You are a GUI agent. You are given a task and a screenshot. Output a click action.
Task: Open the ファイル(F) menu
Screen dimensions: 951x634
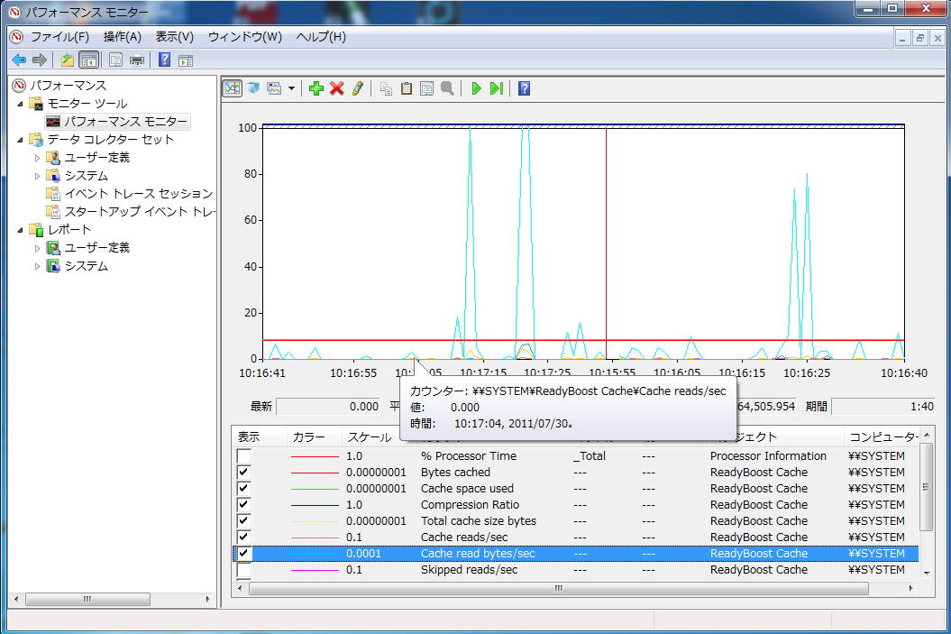pyautogui.click(x=59, y=37)
